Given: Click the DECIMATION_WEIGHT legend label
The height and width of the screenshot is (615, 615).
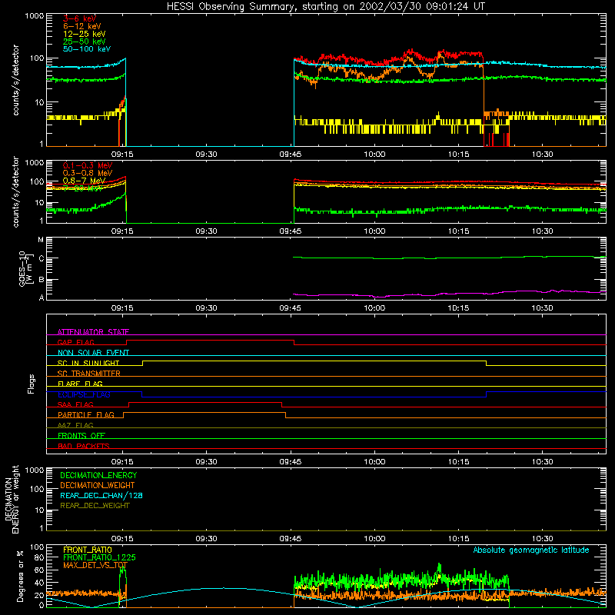Looking at the screenshot, I should pyautogui.click(x=98, y=485).
